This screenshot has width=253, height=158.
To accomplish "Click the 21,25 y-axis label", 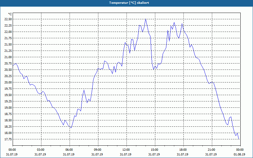I will click(8, 51).
